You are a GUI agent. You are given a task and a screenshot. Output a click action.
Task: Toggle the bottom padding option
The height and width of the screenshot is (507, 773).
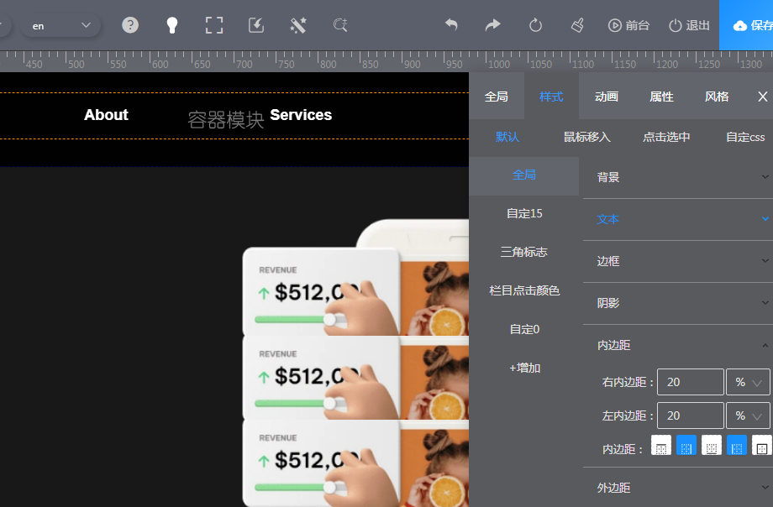[712, 446]
